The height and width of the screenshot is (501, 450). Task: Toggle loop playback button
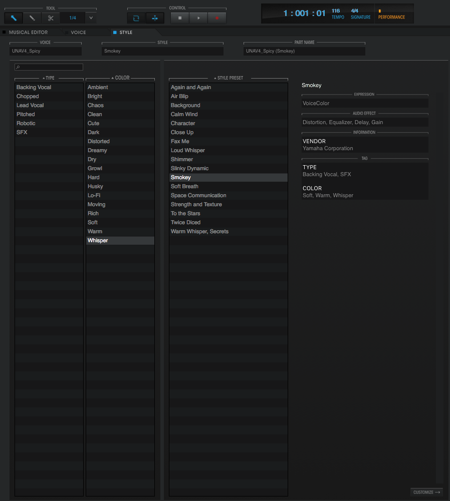pyautogui.click(x=136, y=18)
